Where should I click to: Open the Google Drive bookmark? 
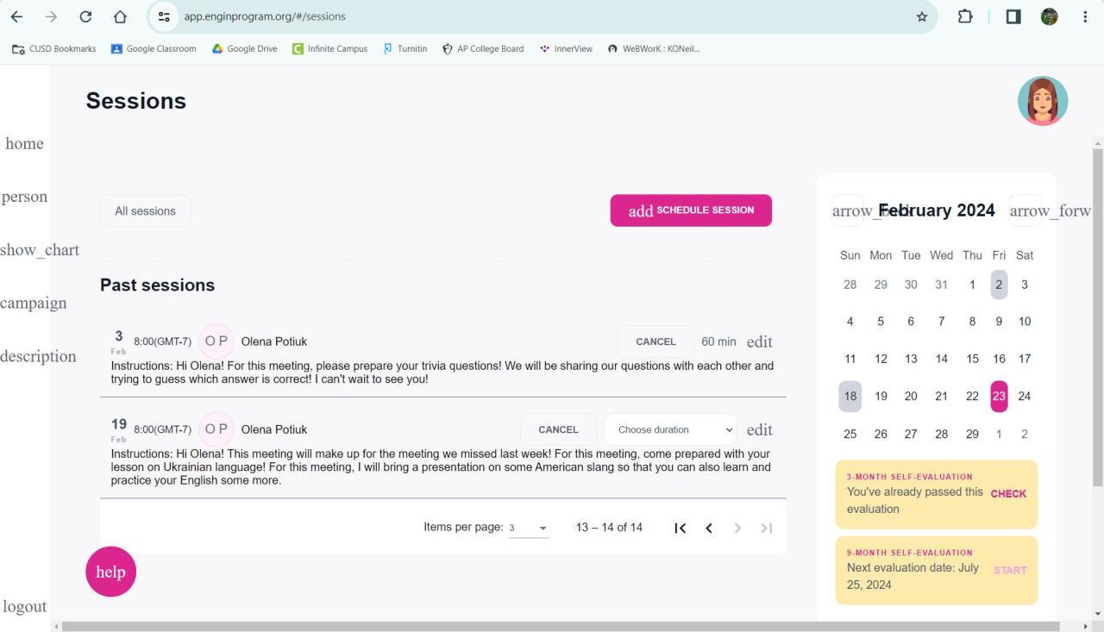[245, 48]
